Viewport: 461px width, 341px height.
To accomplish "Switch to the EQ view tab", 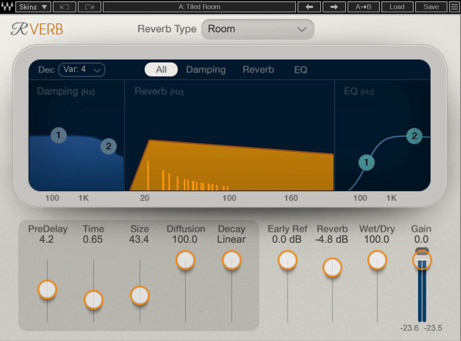I will pyautogui.click(x=301, y=70).
